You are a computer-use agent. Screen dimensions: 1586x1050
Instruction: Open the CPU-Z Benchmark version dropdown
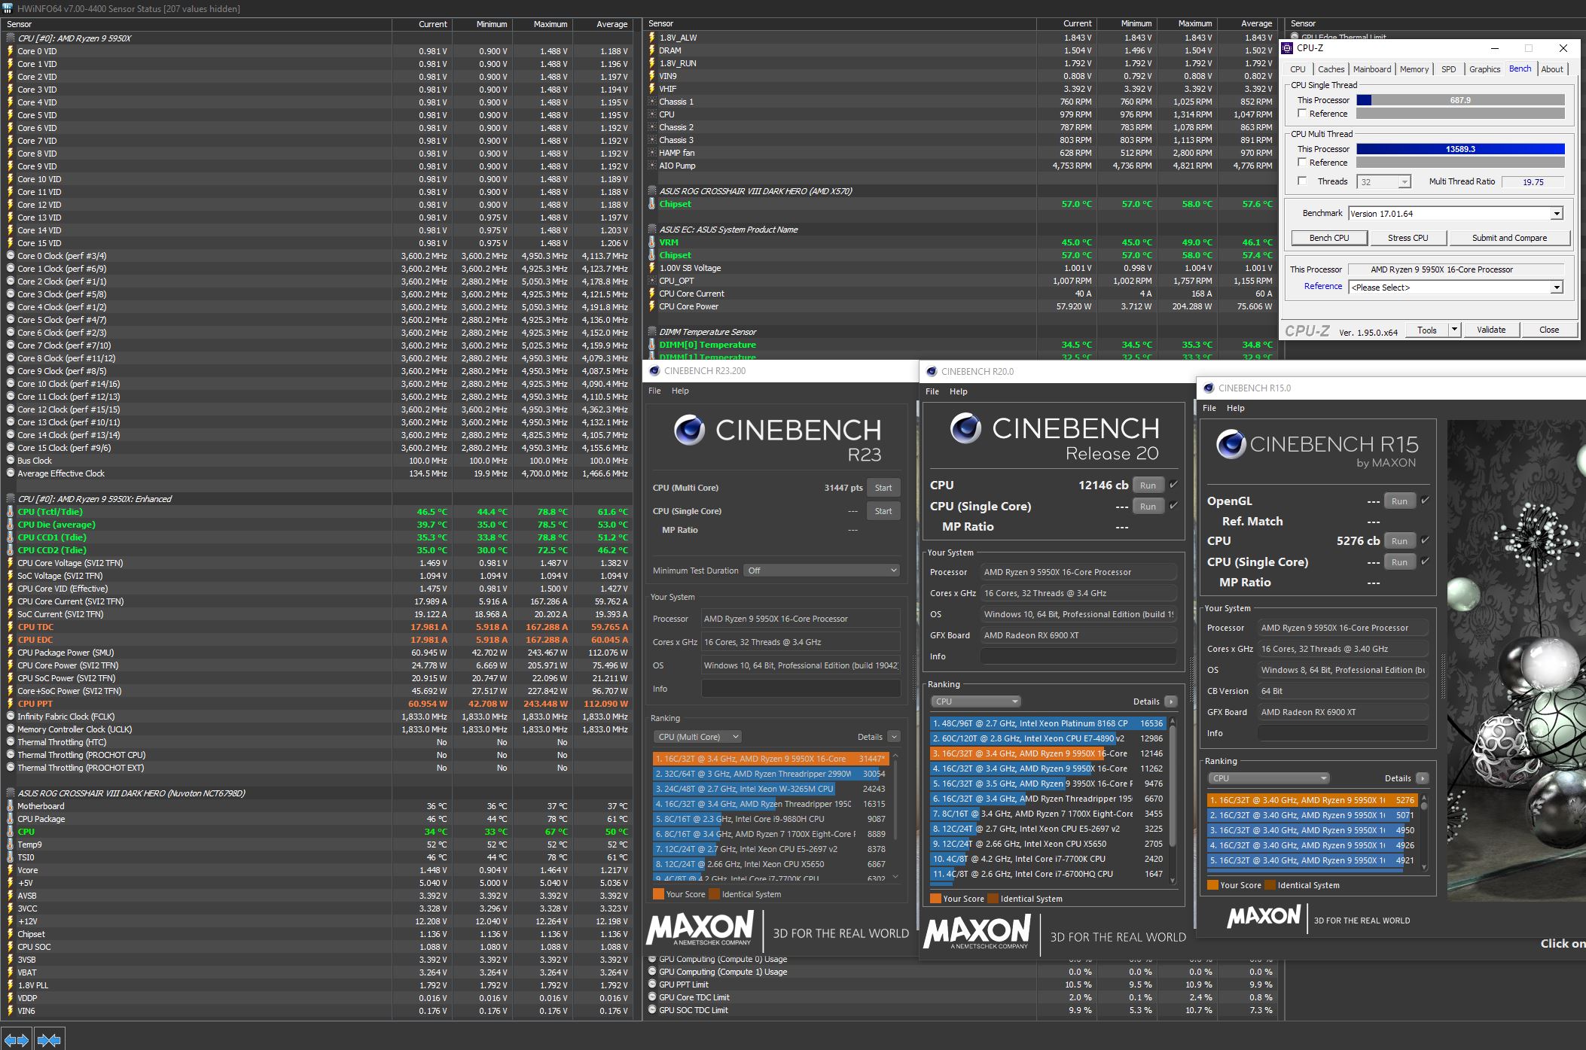point(1556,214)
